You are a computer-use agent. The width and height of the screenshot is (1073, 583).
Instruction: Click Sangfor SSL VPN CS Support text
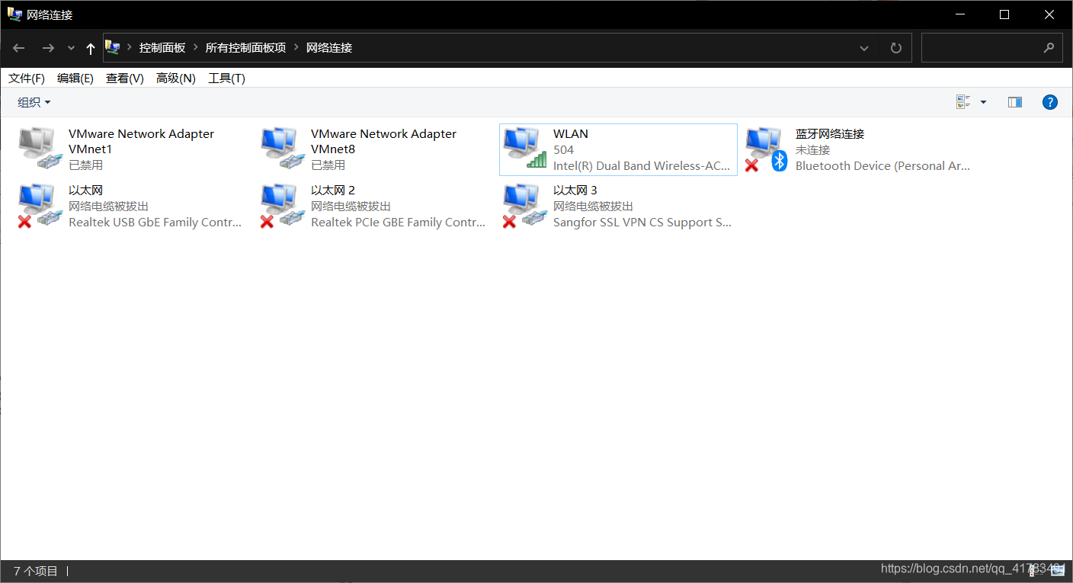[642, 223]
